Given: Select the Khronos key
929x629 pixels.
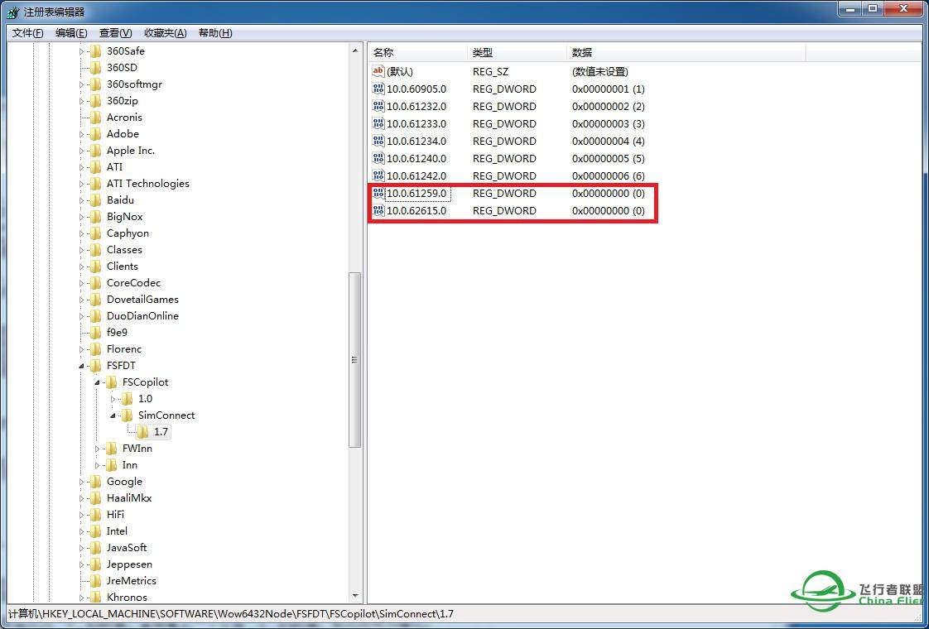Looking at the screenshot, I should pyautogui.click(x=127, y=598).
